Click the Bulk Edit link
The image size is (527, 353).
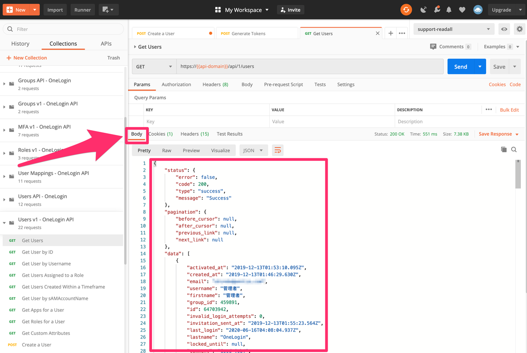coord(509,110)
